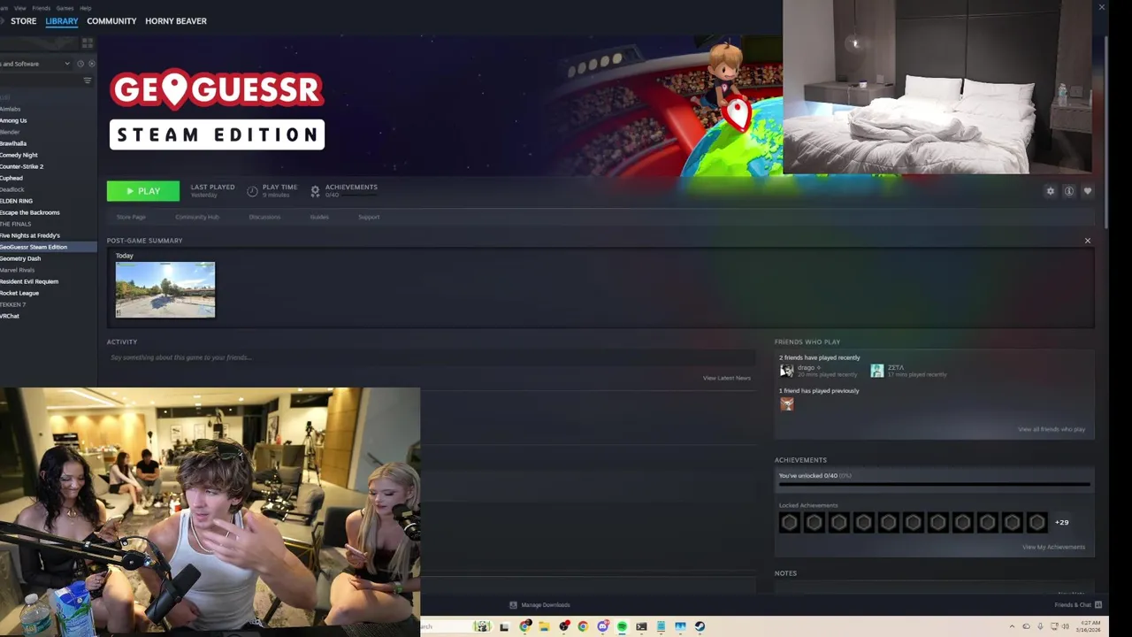
Task: Select ELDEN RING in the library list
Action: click(x=17, y=201)
